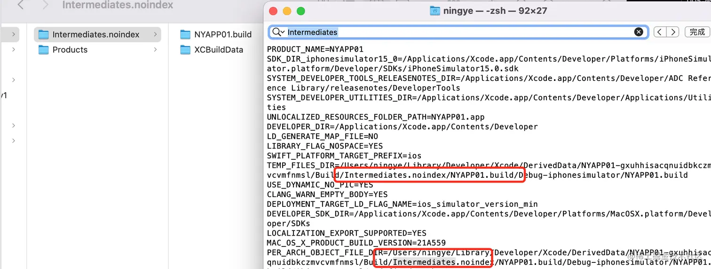Expand the Intermediates.noindex row chevron

click(x=155, y=34)
